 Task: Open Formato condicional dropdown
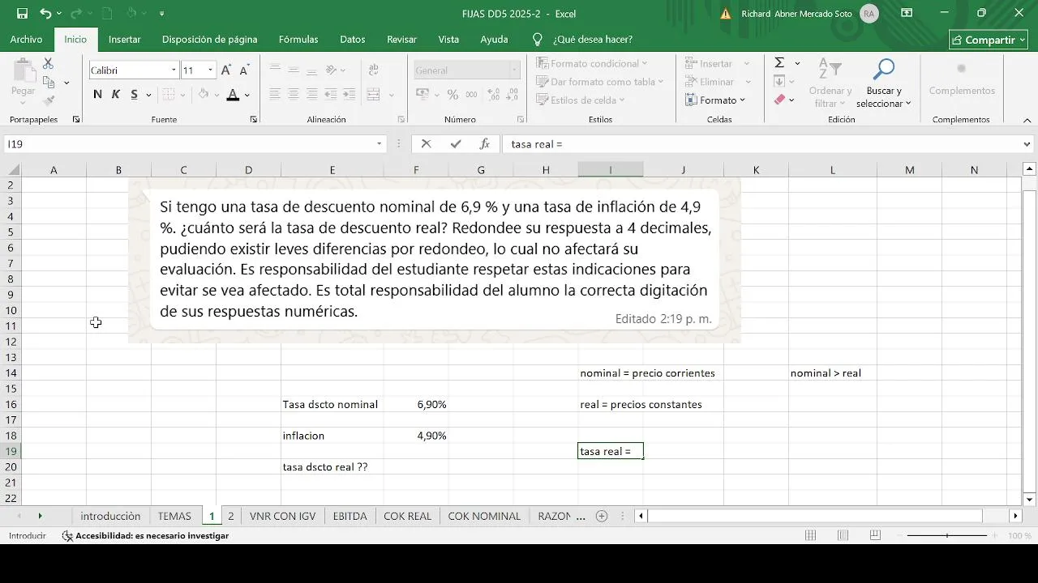coord(591,63)
